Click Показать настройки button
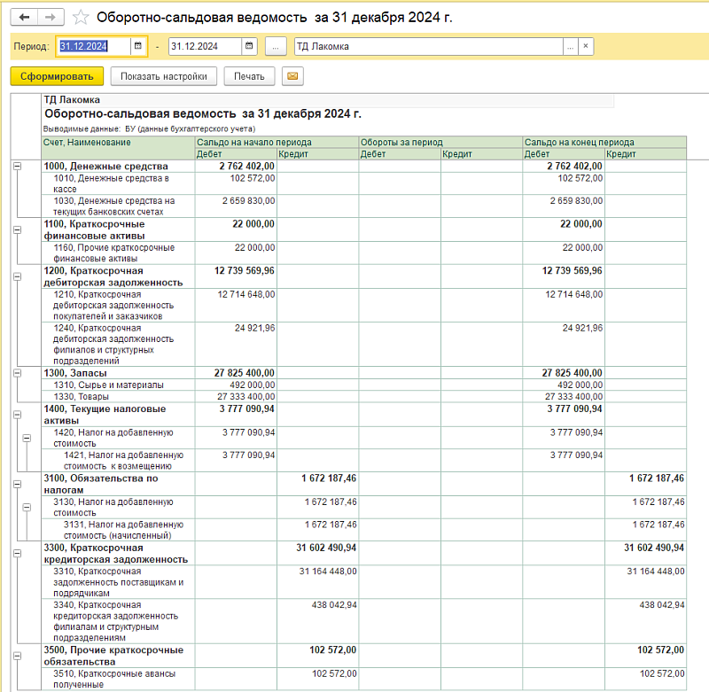 point(164,76)
